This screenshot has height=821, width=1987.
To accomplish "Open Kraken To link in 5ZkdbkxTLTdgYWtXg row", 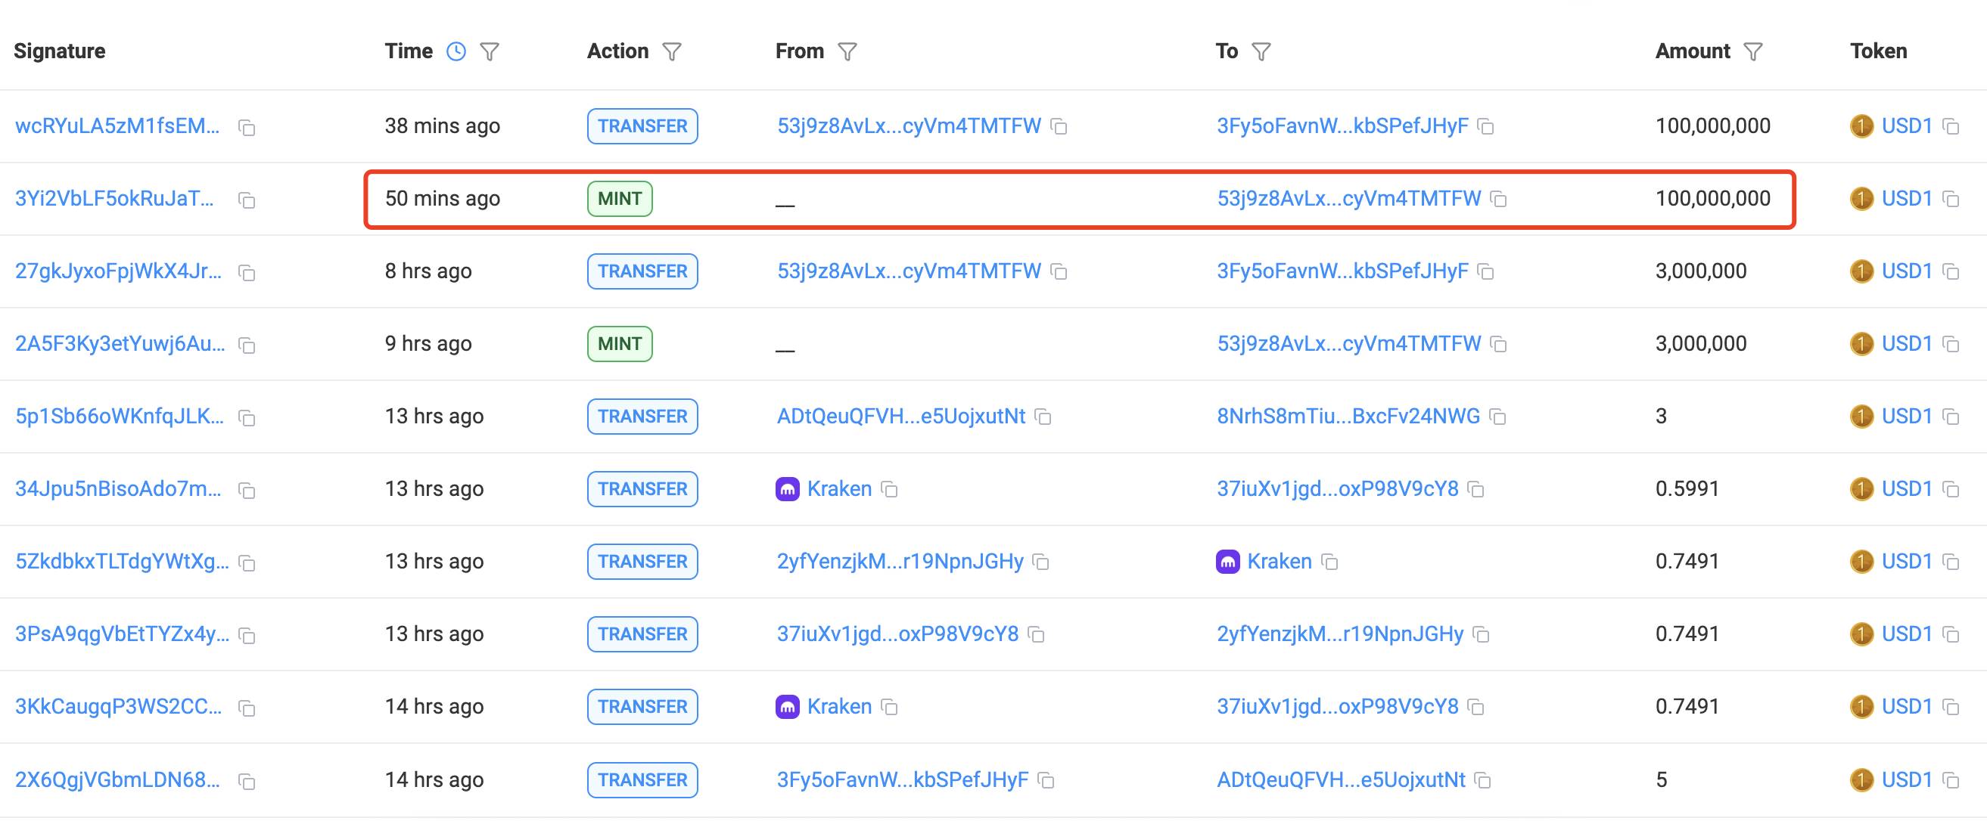I will [1280, 561].
